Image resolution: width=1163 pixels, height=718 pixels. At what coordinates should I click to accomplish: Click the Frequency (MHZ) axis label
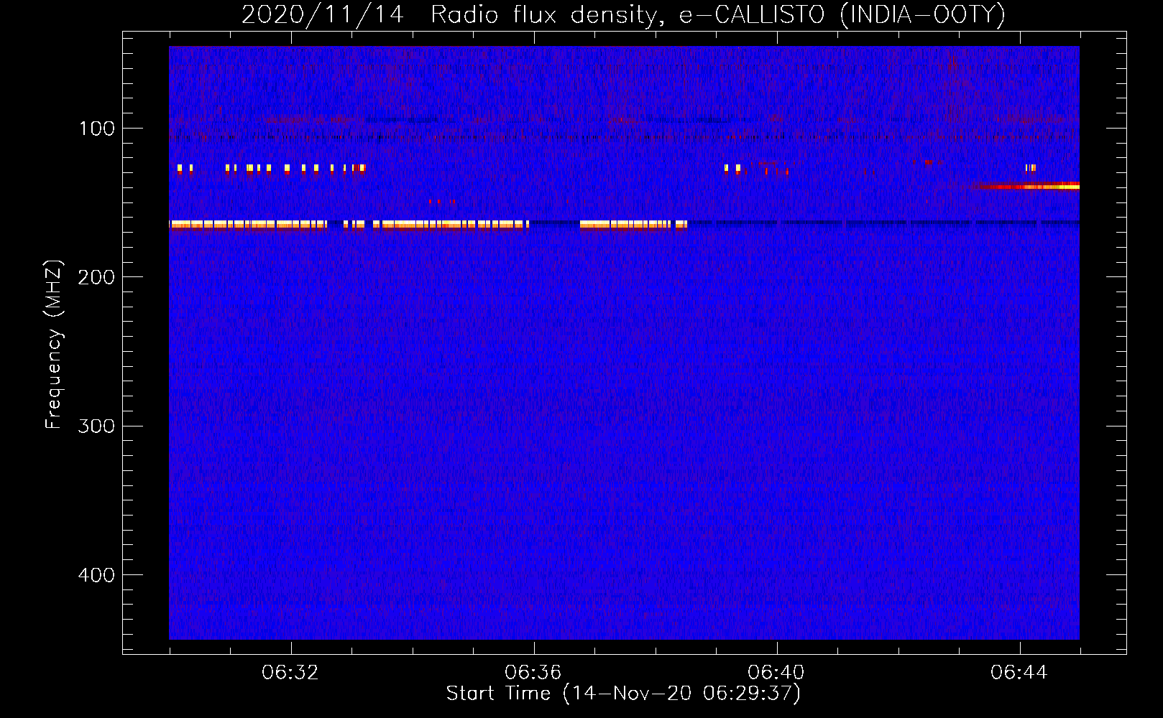54,344
